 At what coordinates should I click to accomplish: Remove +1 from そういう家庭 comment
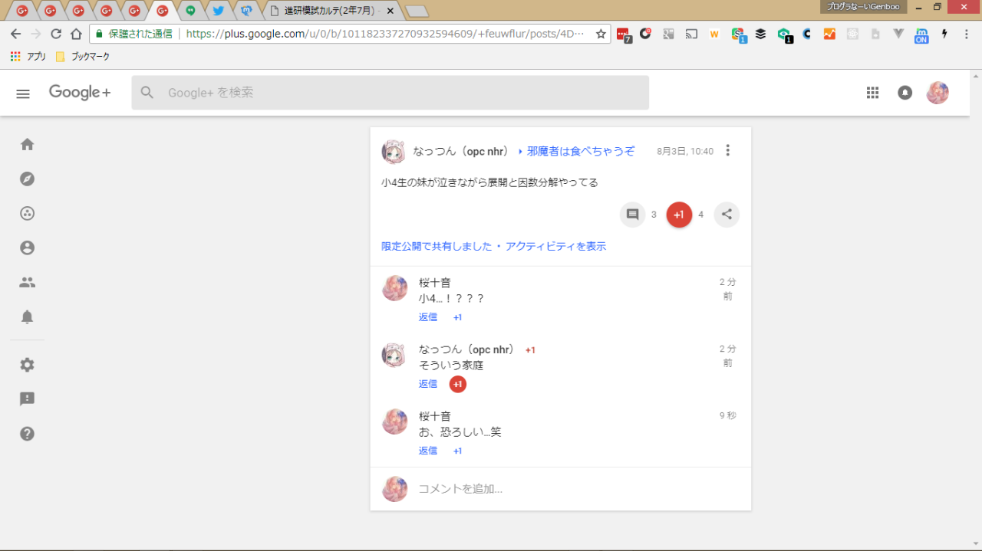(x=458, y=384)
